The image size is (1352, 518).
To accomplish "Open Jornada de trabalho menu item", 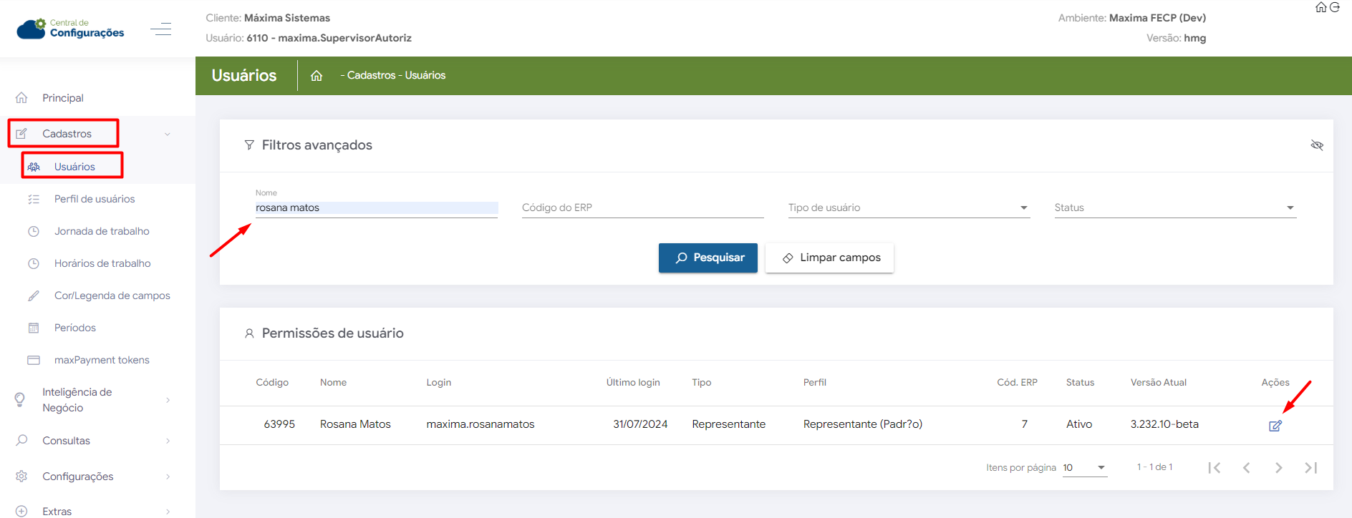I will [102, 231].
